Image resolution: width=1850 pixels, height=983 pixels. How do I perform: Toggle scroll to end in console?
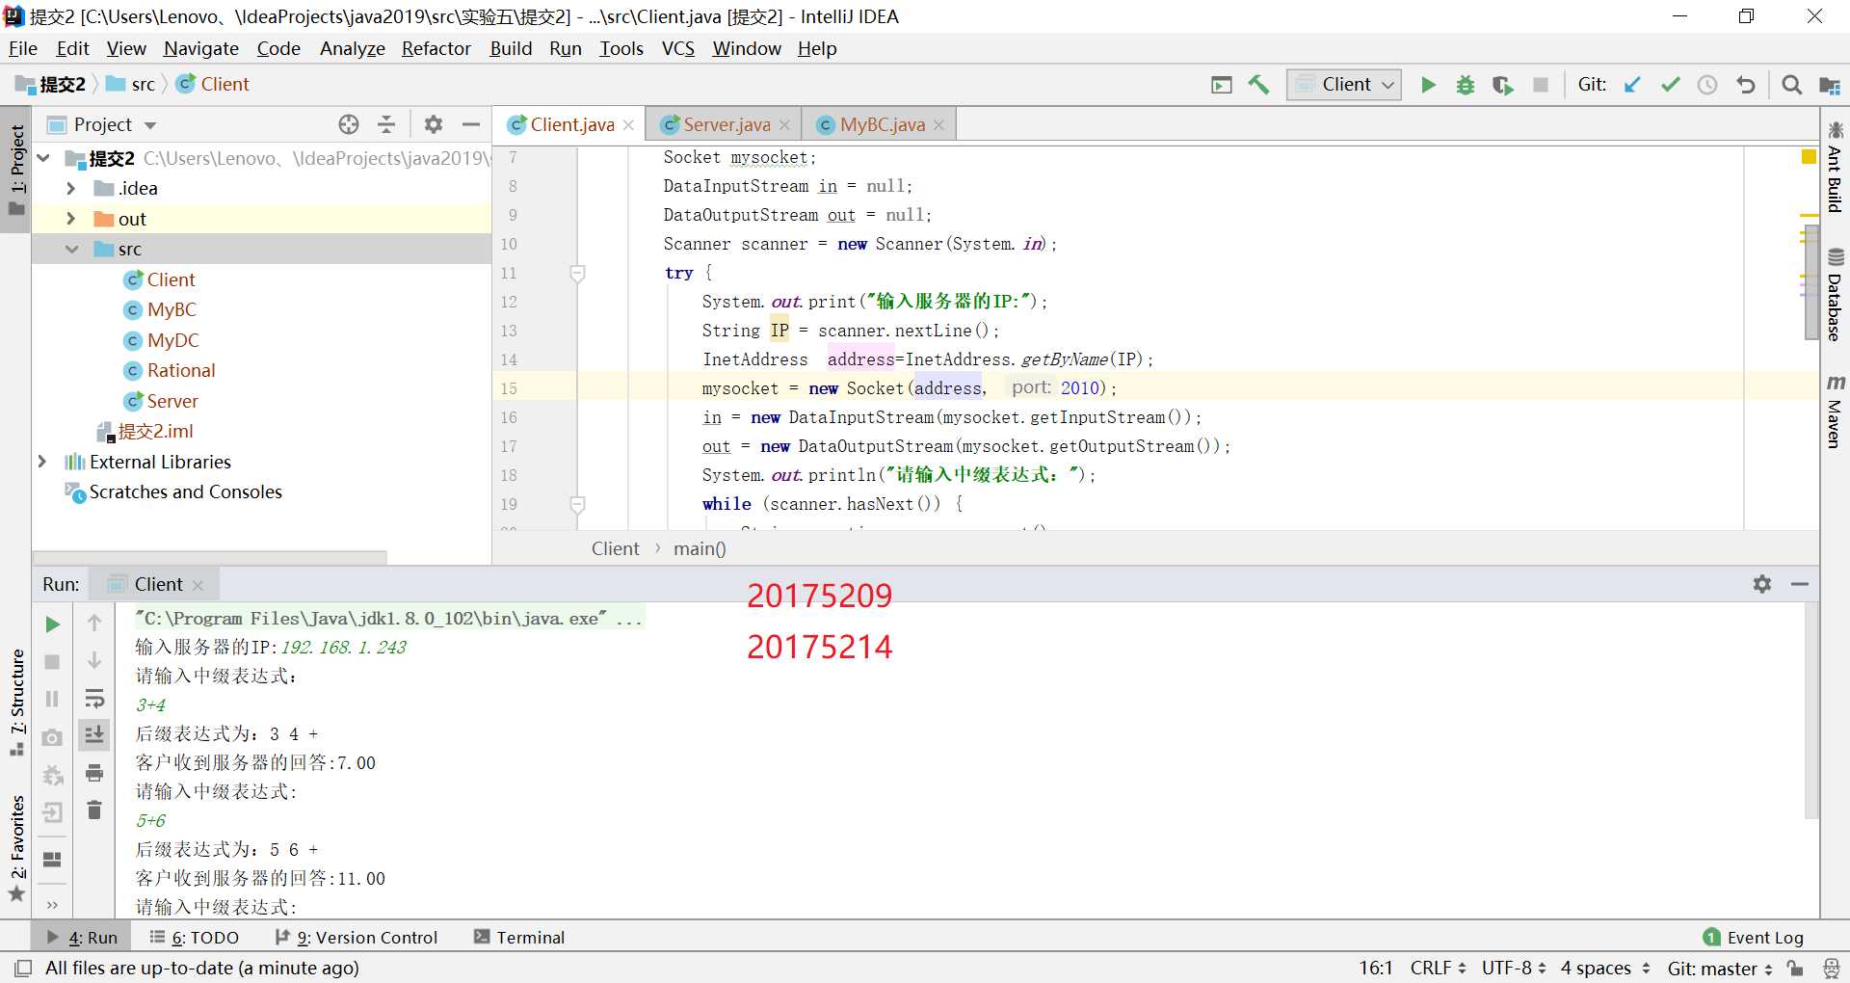click(x=94, y=735)
